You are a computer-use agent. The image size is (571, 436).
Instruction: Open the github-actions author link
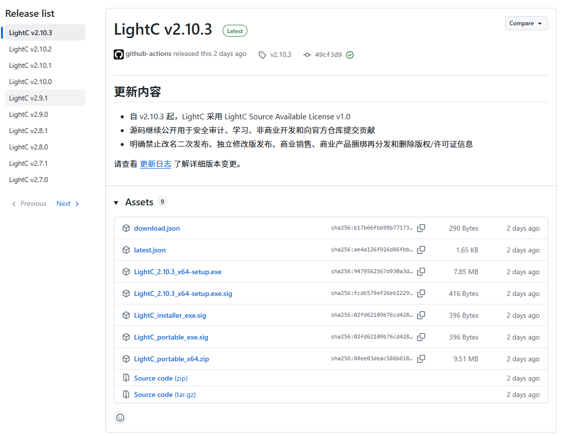point(148,53)
